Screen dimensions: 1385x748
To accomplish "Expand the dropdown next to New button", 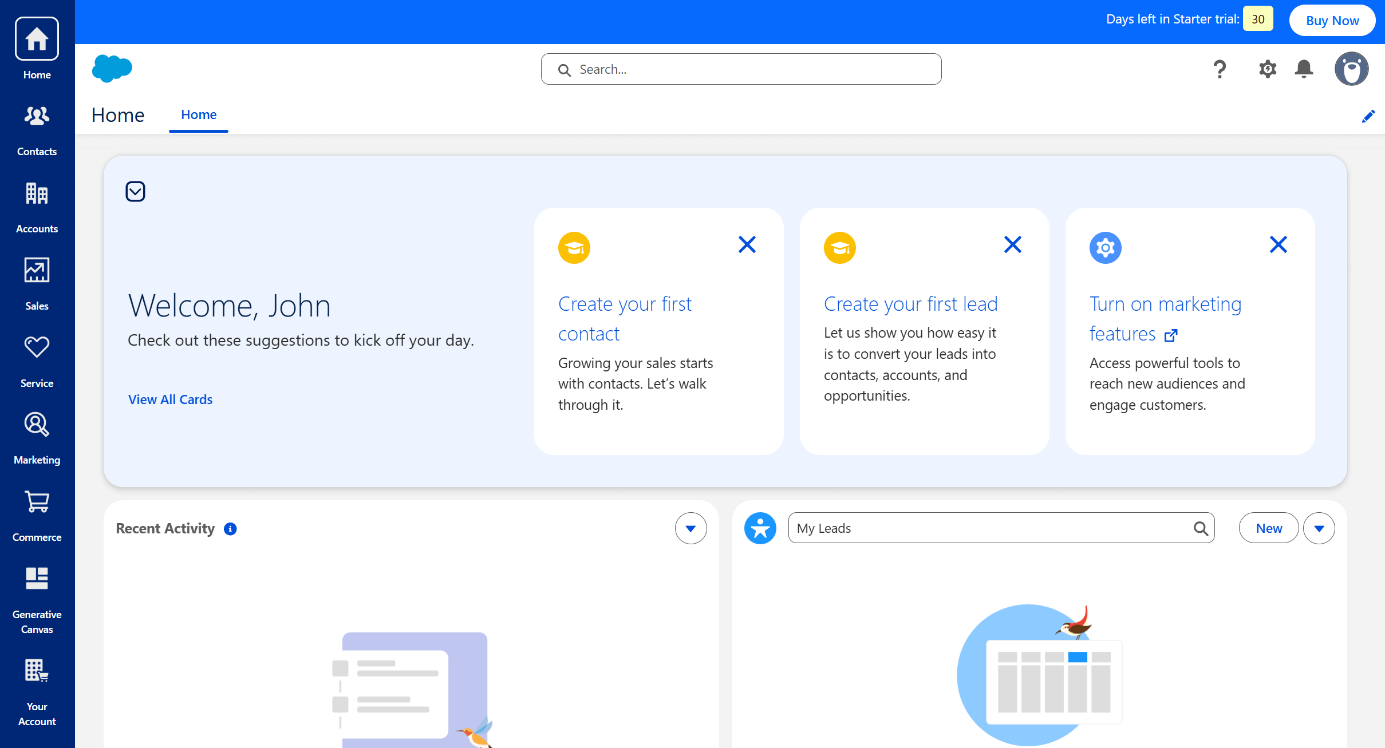I will click(x=1319, y=528).
